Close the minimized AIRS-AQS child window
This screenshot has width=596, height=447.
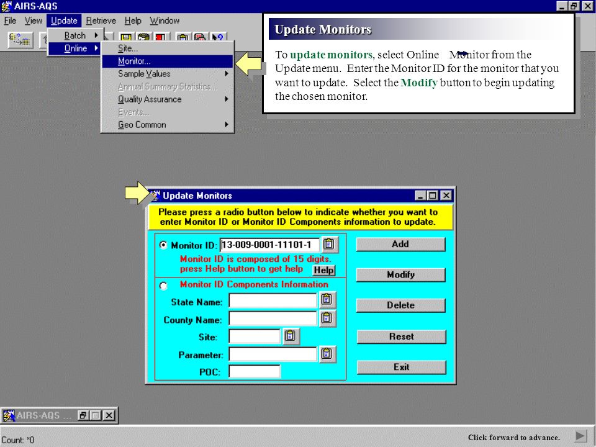109,415
